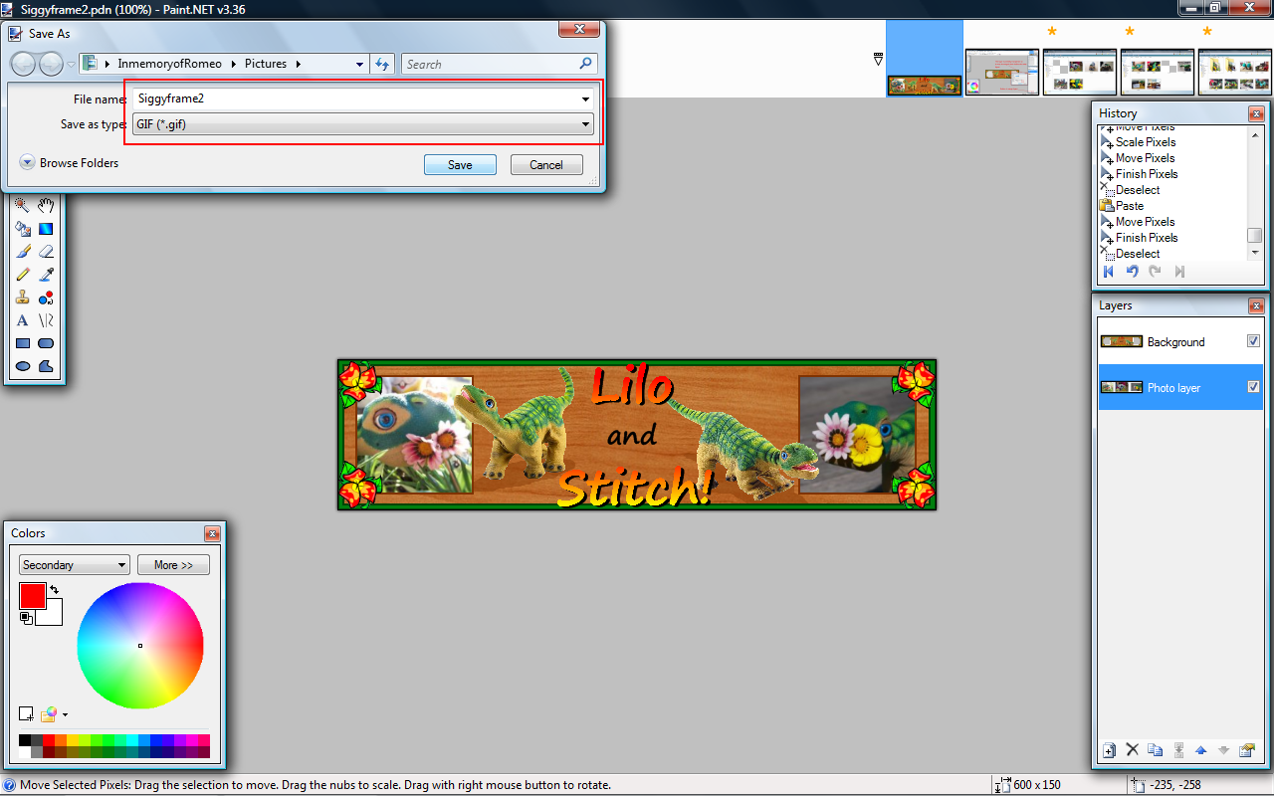Click the undo arrow in History panel

(1132, 272)
